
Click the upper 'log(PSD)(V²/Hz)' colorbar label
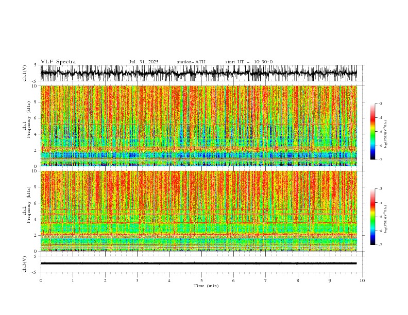pyautogui.click(x=386, y=134)
